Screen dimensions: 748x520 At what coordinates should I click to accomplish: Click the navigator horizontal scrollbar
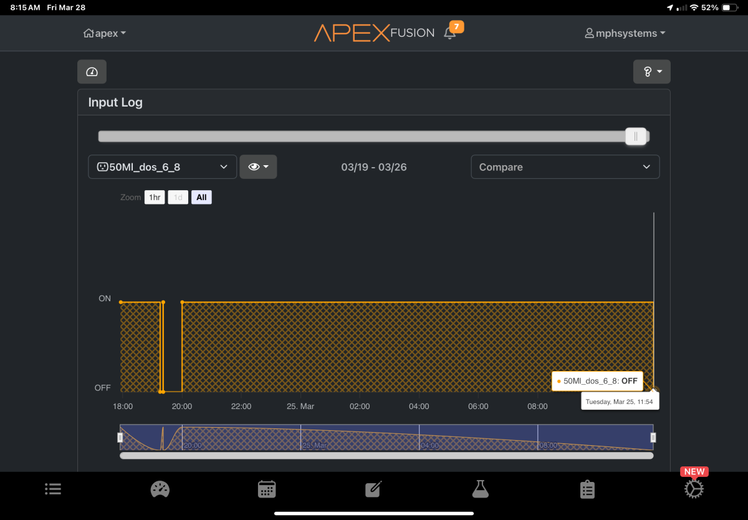386,456
